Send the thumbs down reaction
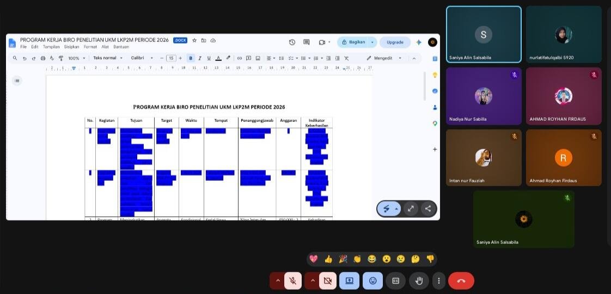The height and width of the screenshot is (294, 611). pyautogui.click(x=430, y=259)
